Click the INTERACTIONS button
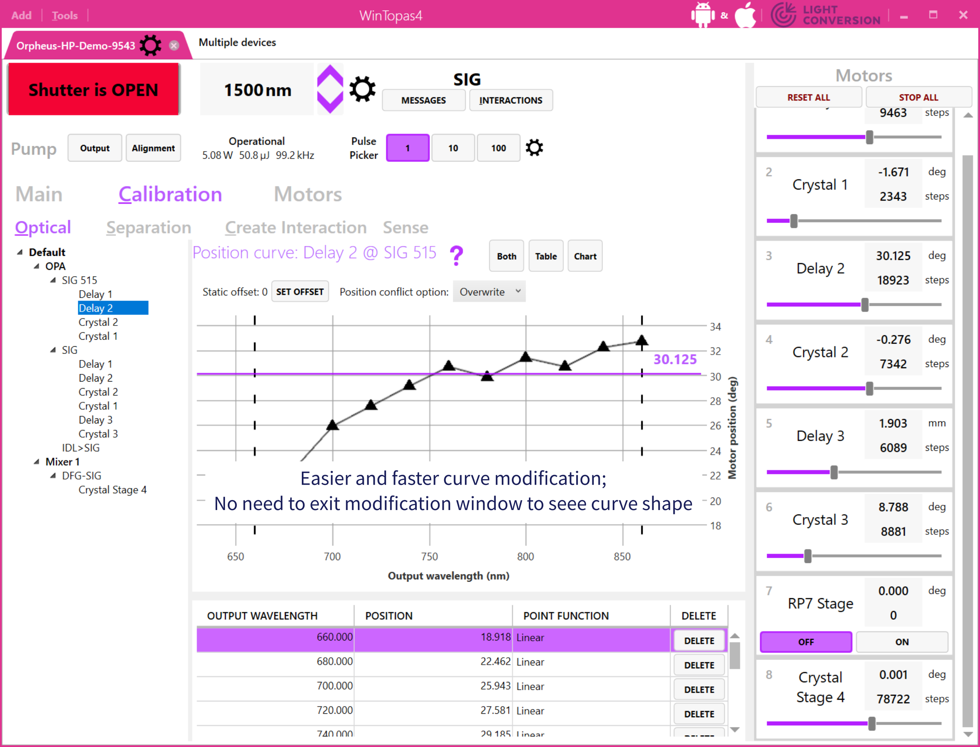The height and width of the screenshot is (747, 980). (x=511, y=100)
